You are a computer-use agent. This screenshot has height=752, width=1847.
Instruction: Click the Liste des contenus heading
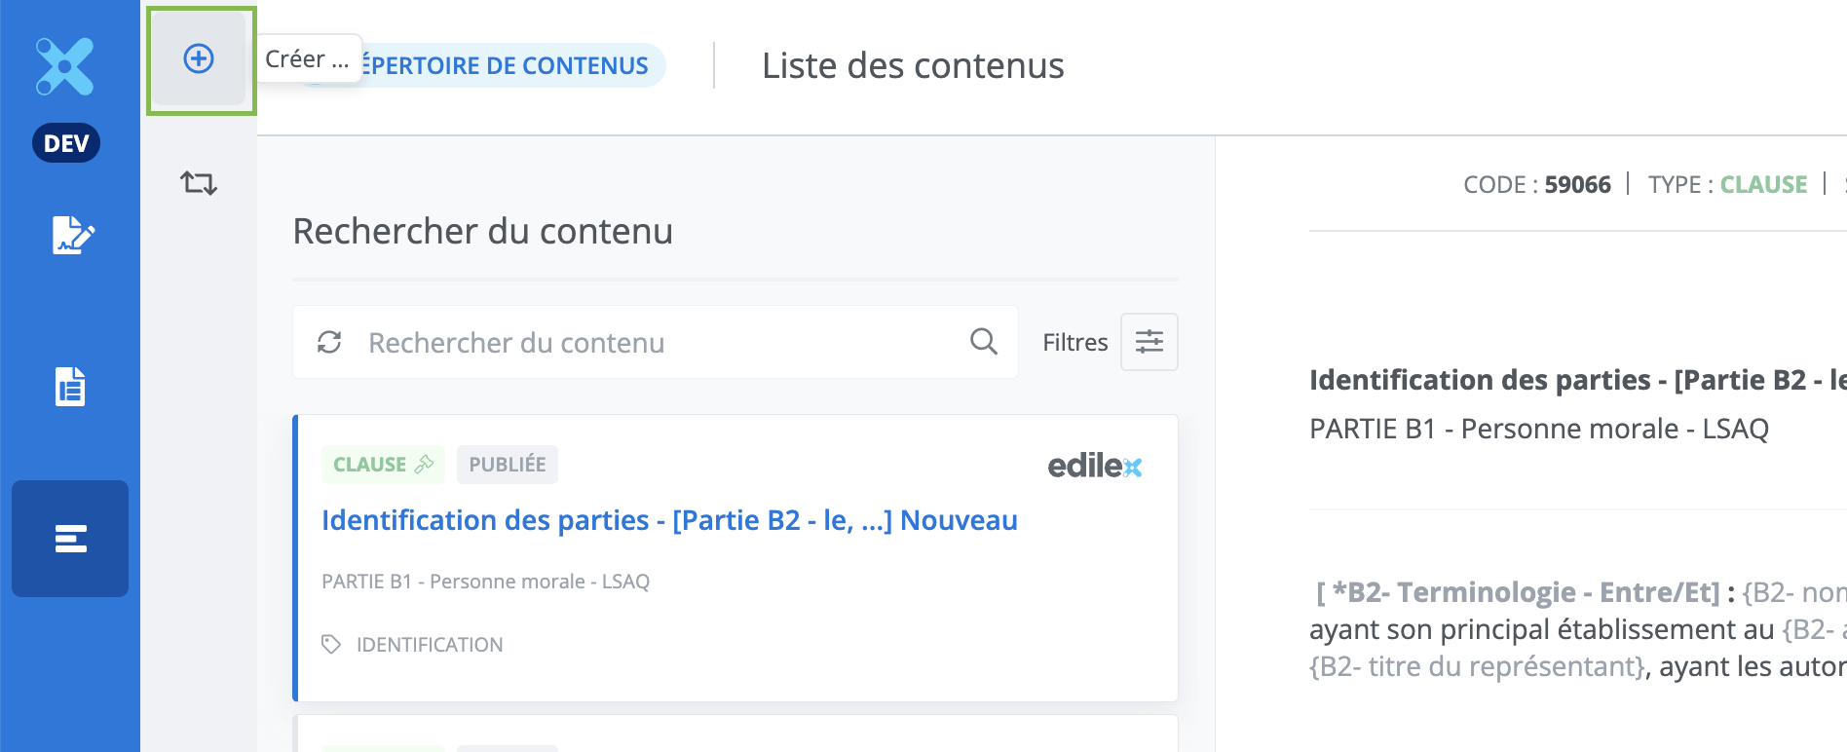(913, 65)
